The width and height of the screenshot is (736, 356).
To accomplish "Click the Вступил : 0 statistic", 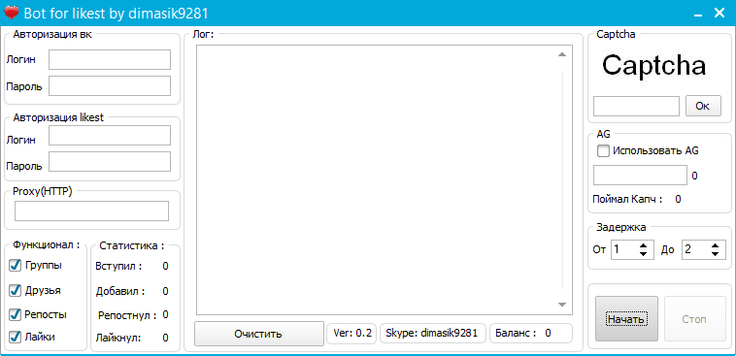I will [x=132, y=267].
